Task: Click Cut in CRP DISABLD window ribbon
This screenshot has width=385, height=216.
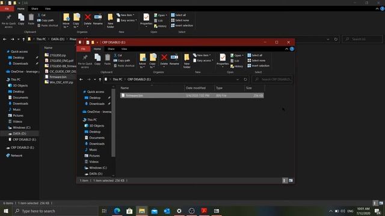Action: pos(118,55)
